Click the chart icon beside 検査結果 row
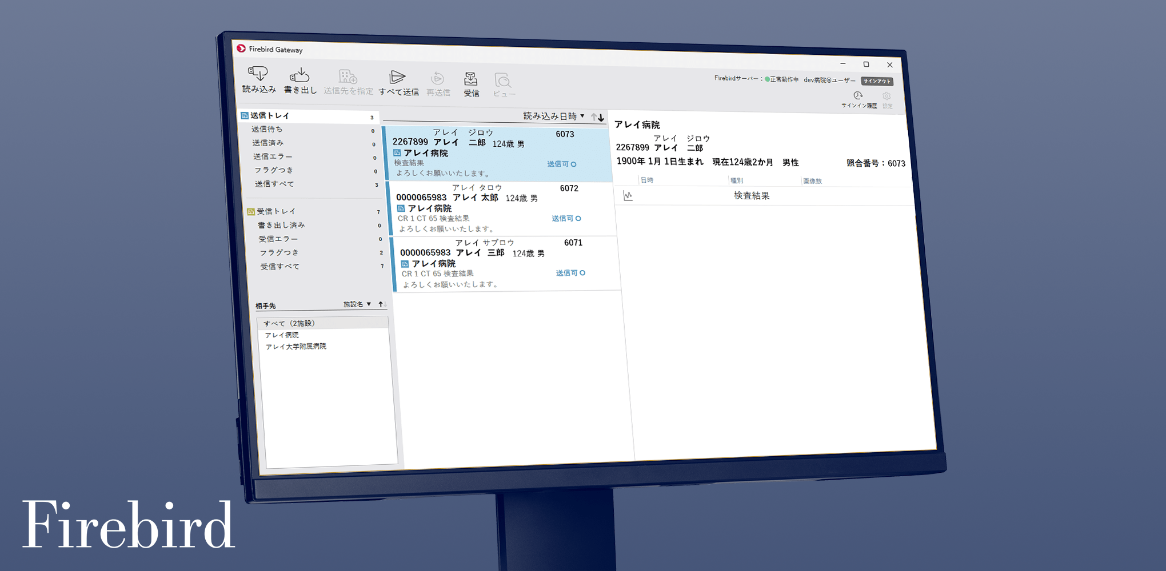This screenshot has height=571, width=1166. (628, 196)
